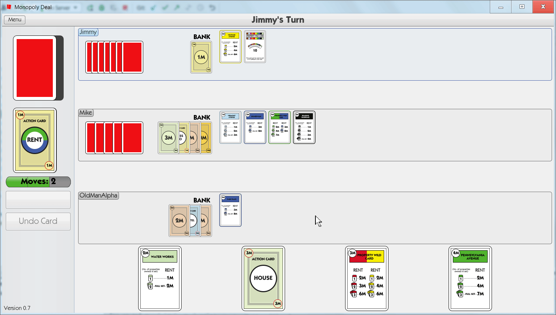Click the blank button above Undo Card

[38, 200]
